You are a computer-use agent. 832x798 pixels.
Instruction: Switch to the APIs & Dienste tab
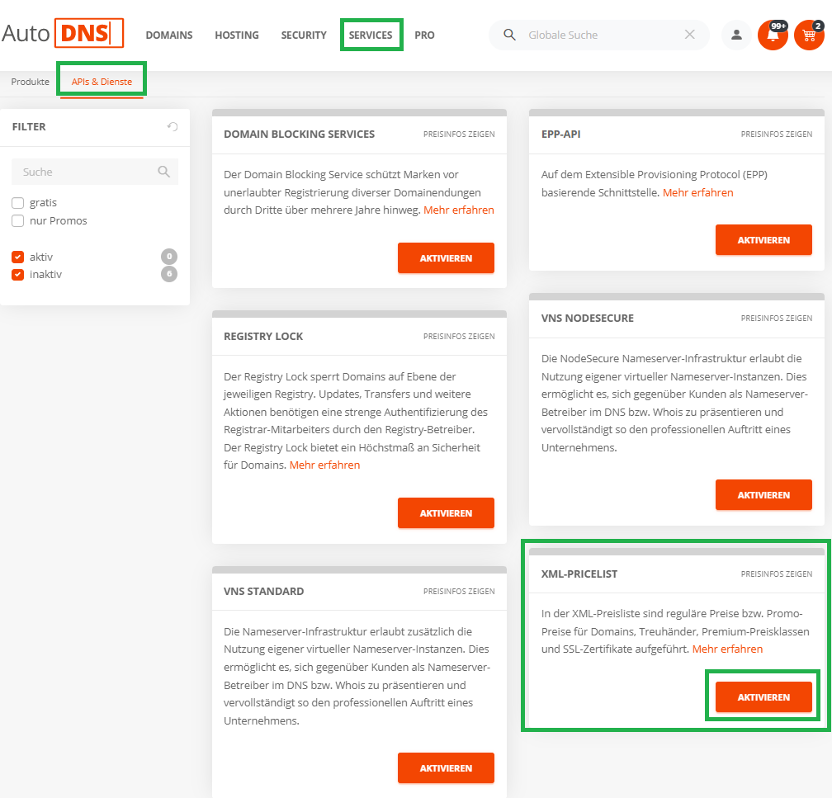pos(102,82)
